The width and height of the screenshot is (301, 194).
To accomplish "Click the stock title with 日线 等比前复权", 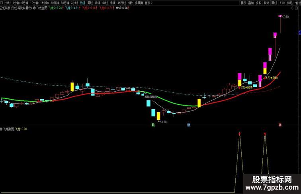I will point(16,8).
